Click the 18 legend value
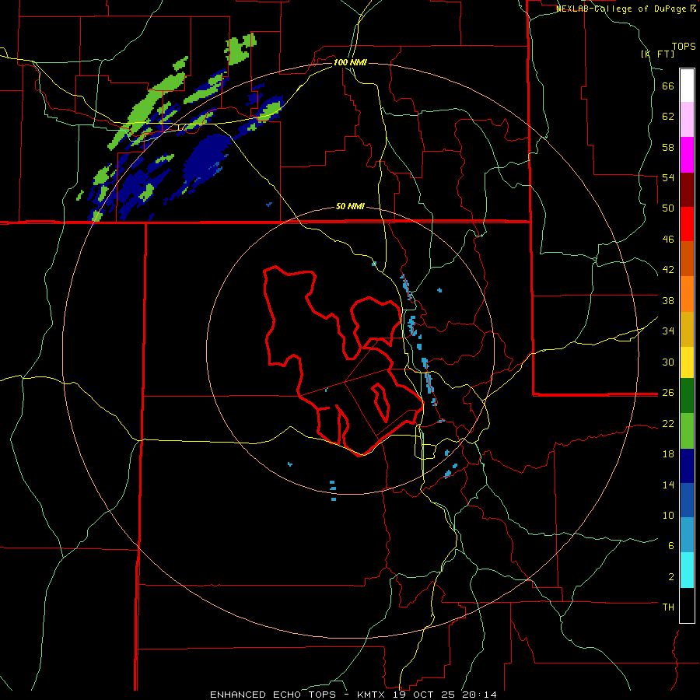 (x=668, y=454)
